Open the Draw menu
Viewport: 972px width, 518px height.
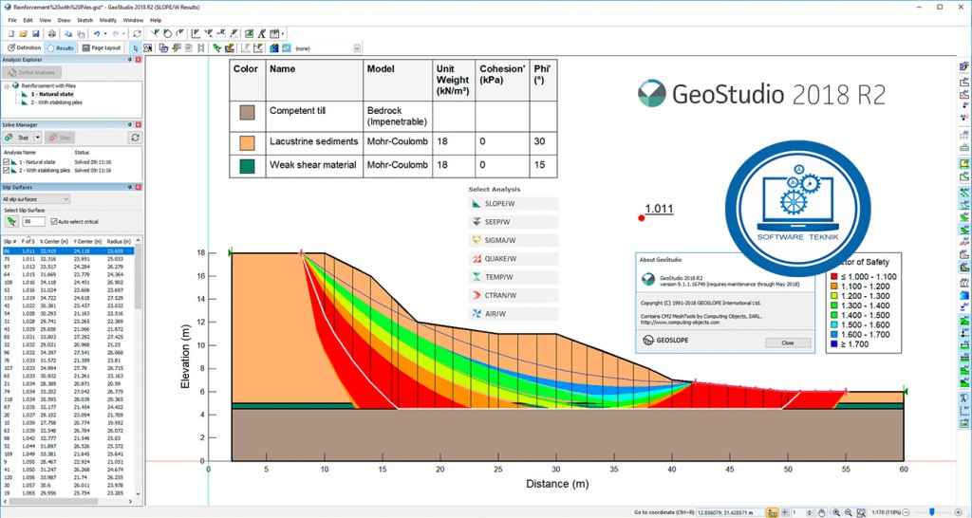(64, 20)
